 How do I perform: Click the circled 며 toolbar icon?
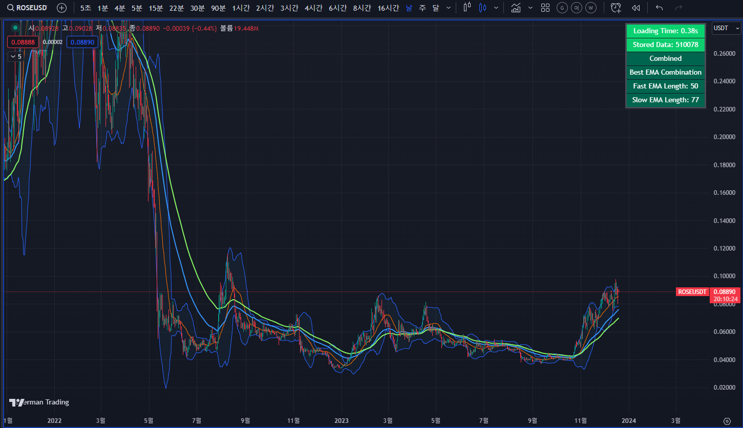point(577,8)
